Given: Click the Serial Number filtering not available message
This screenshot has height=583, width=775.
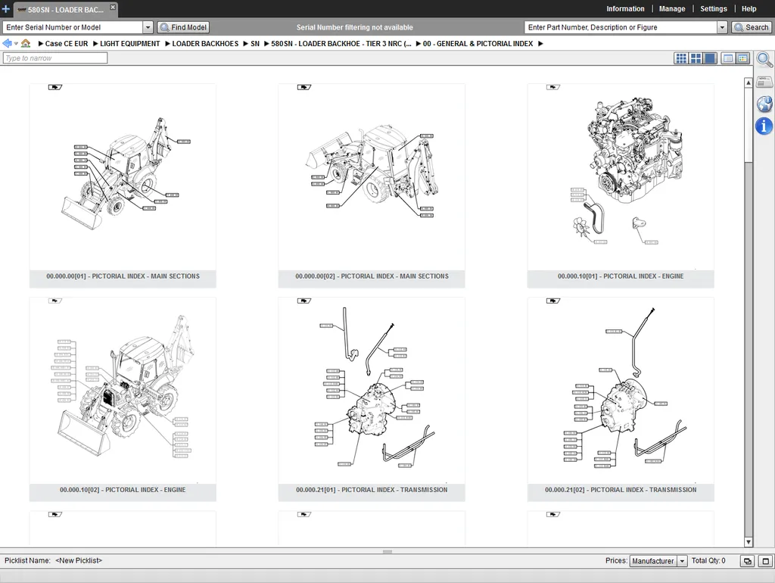Looking at the screenshot, I should click(x=354, y=27).
